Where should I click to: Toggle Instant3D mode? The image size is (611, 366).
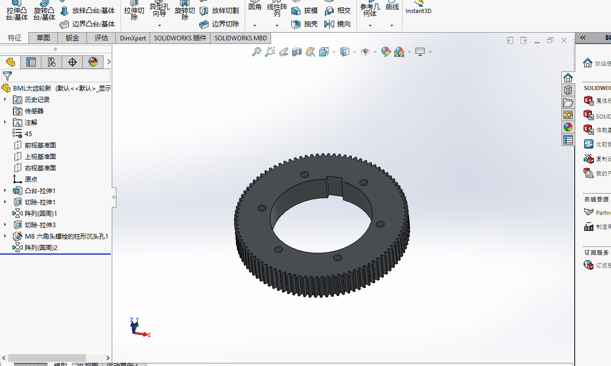pos(418,8)
